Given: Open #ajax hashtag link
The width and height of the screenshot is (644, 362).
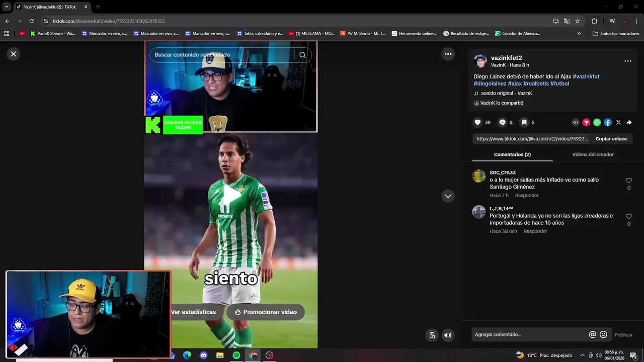Looking at the screenshot, I should [515, 83].
